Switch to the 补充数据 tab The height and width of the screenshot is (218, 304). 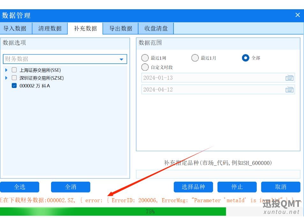point(85,28)
